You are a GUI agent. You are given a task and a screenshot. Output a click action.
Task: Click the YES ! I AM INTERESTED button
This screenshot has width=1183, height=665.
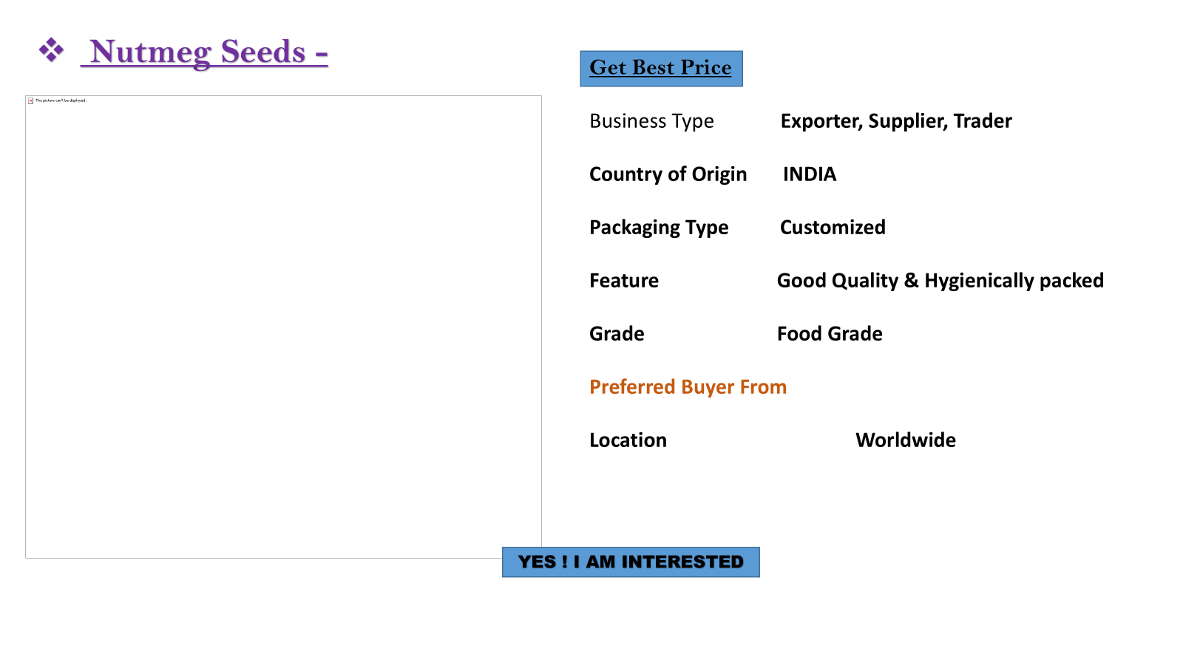click(x=631, y=562)
